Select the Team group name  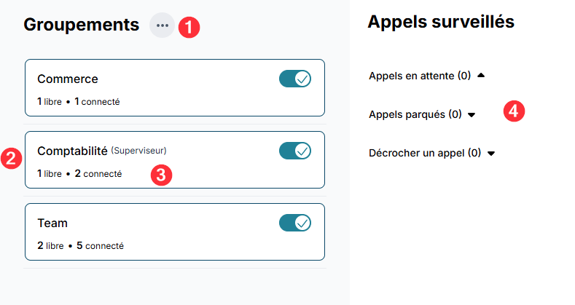52,223
